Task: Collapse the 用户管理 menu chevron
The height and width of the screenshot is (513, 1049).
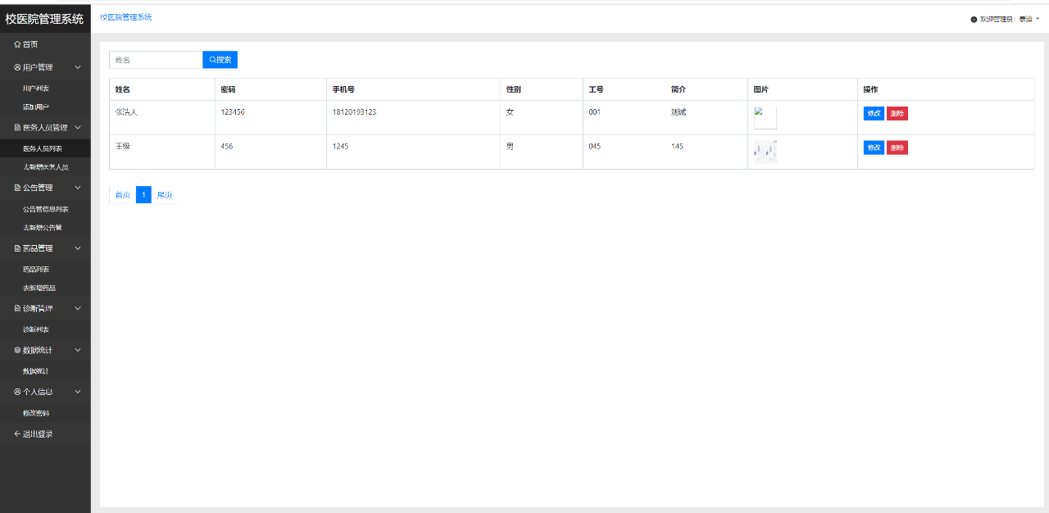Action: coord(78,67)
